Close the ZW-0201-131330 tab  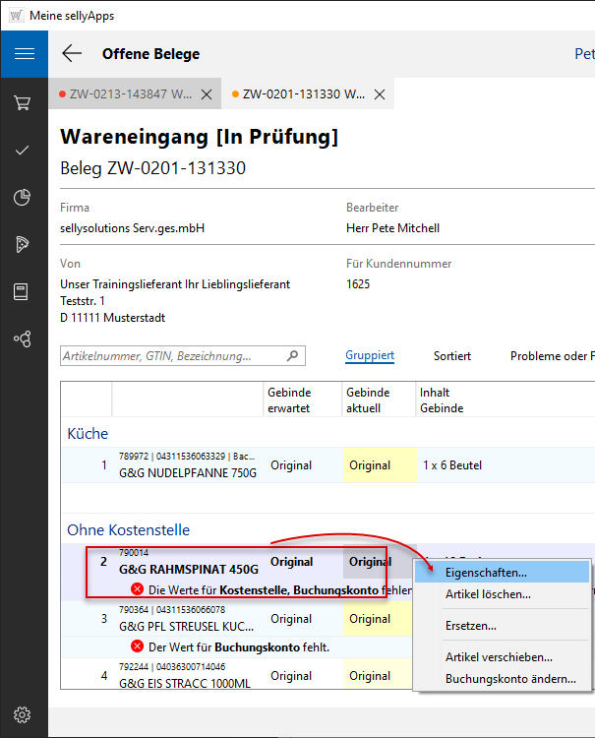coord(381,94)
